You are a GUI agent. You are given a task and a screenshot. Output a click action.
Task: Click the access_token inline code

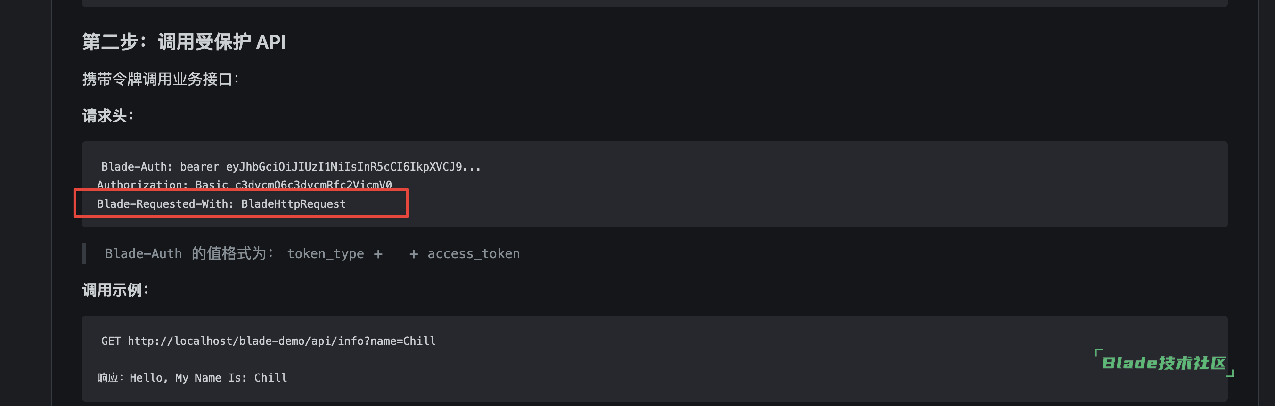coord(473,254)
